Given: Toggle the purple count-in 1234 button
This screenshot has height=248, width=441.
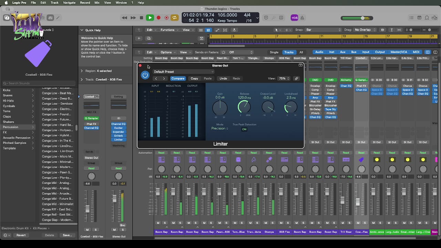Looking at the screenshot, I should [x=294, y=18].
